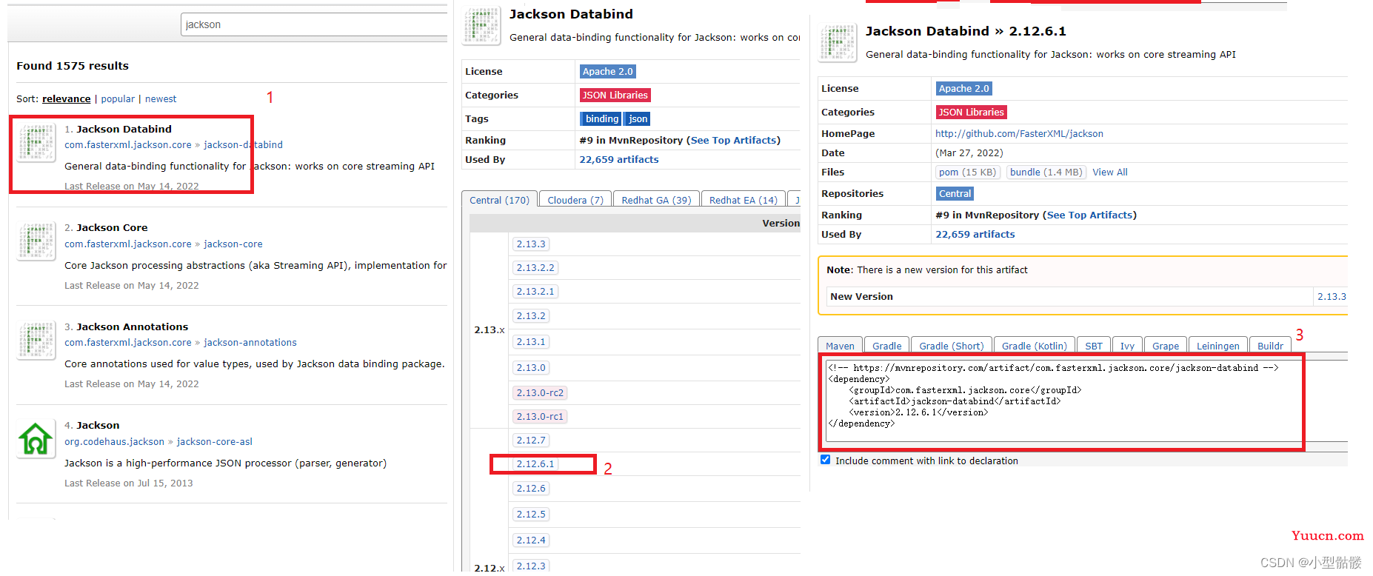Screen dimensions: 1373x576
Task: Switch to the Cloudera (7) tab
Action: (575, 200)
